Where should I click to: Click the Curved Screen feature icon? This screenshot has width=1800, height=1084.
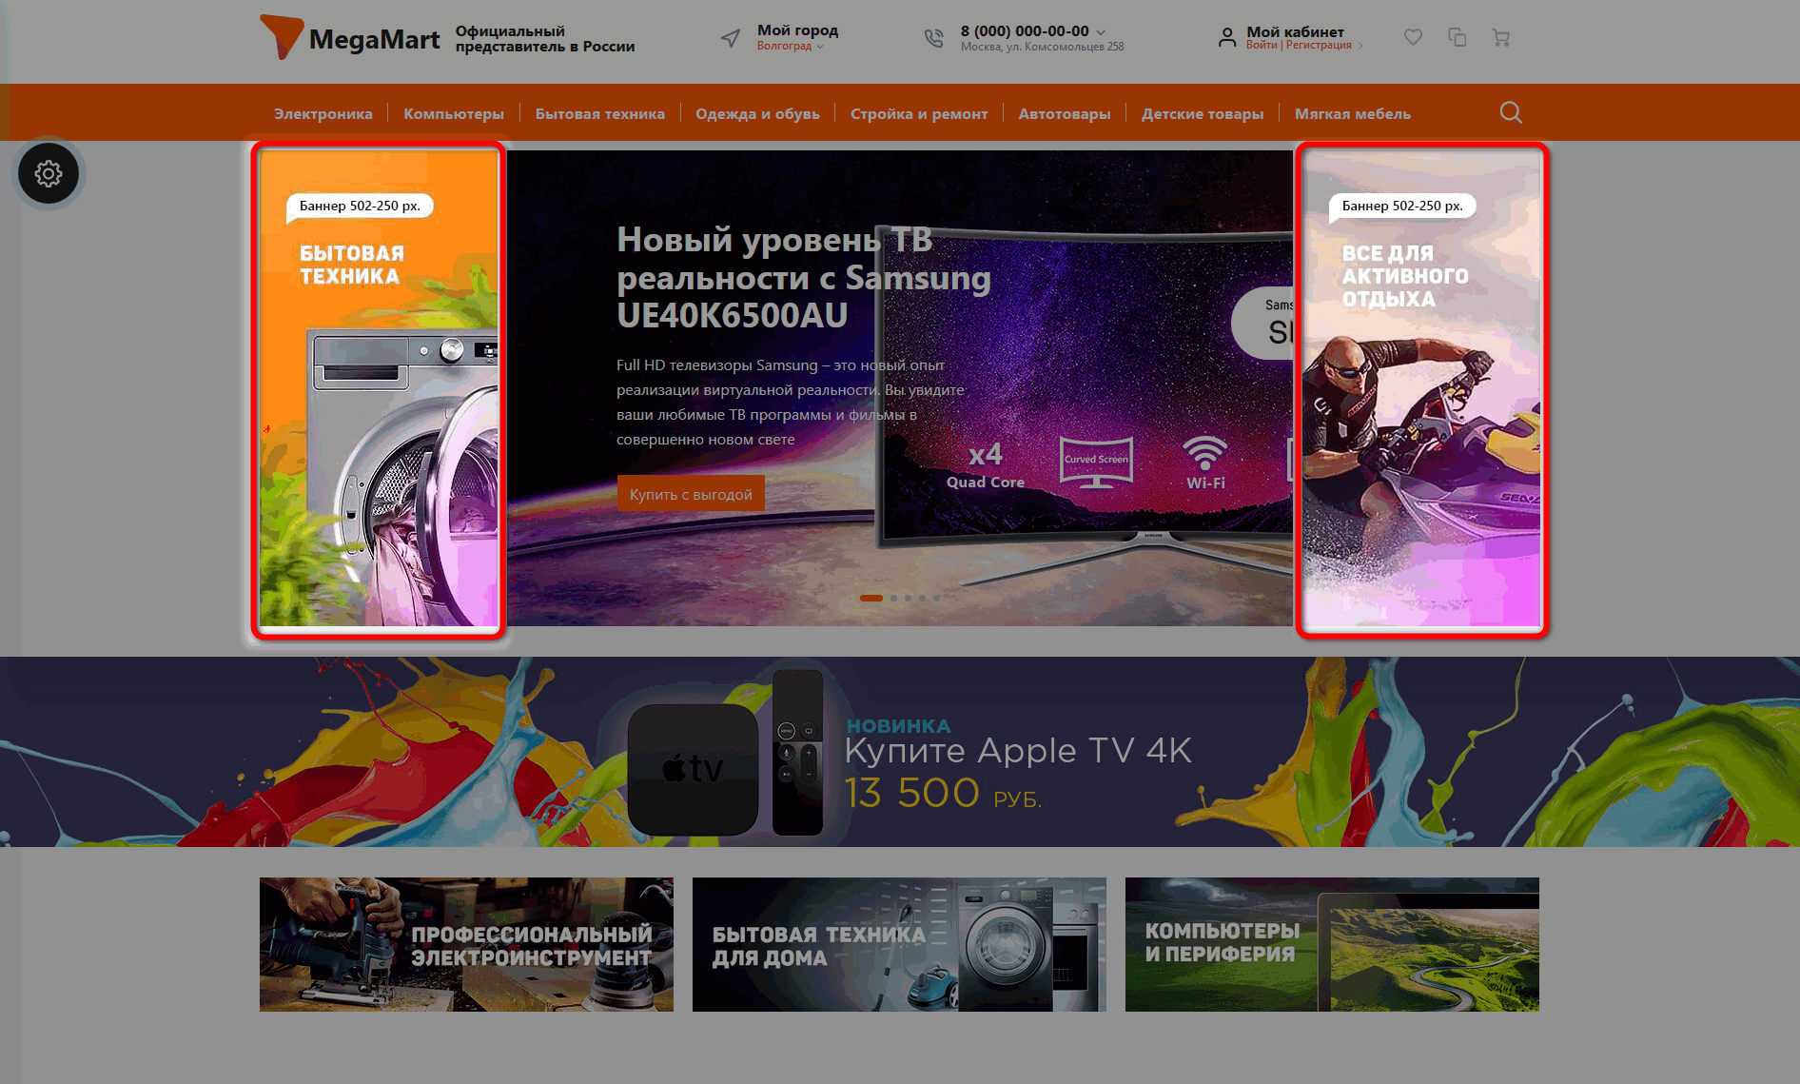coord(1096,462)
